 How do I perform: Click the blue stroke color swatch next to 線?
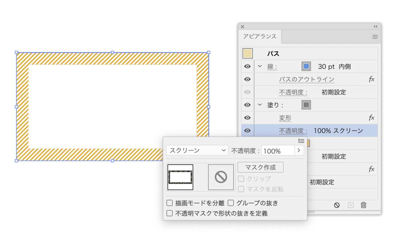point(306,66)
